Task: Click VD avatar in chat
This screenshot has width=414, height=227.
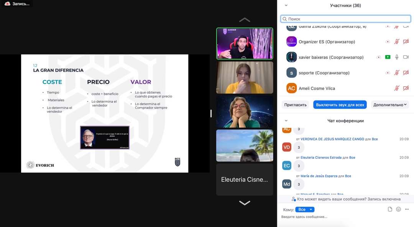Action: tap(287, 147)
